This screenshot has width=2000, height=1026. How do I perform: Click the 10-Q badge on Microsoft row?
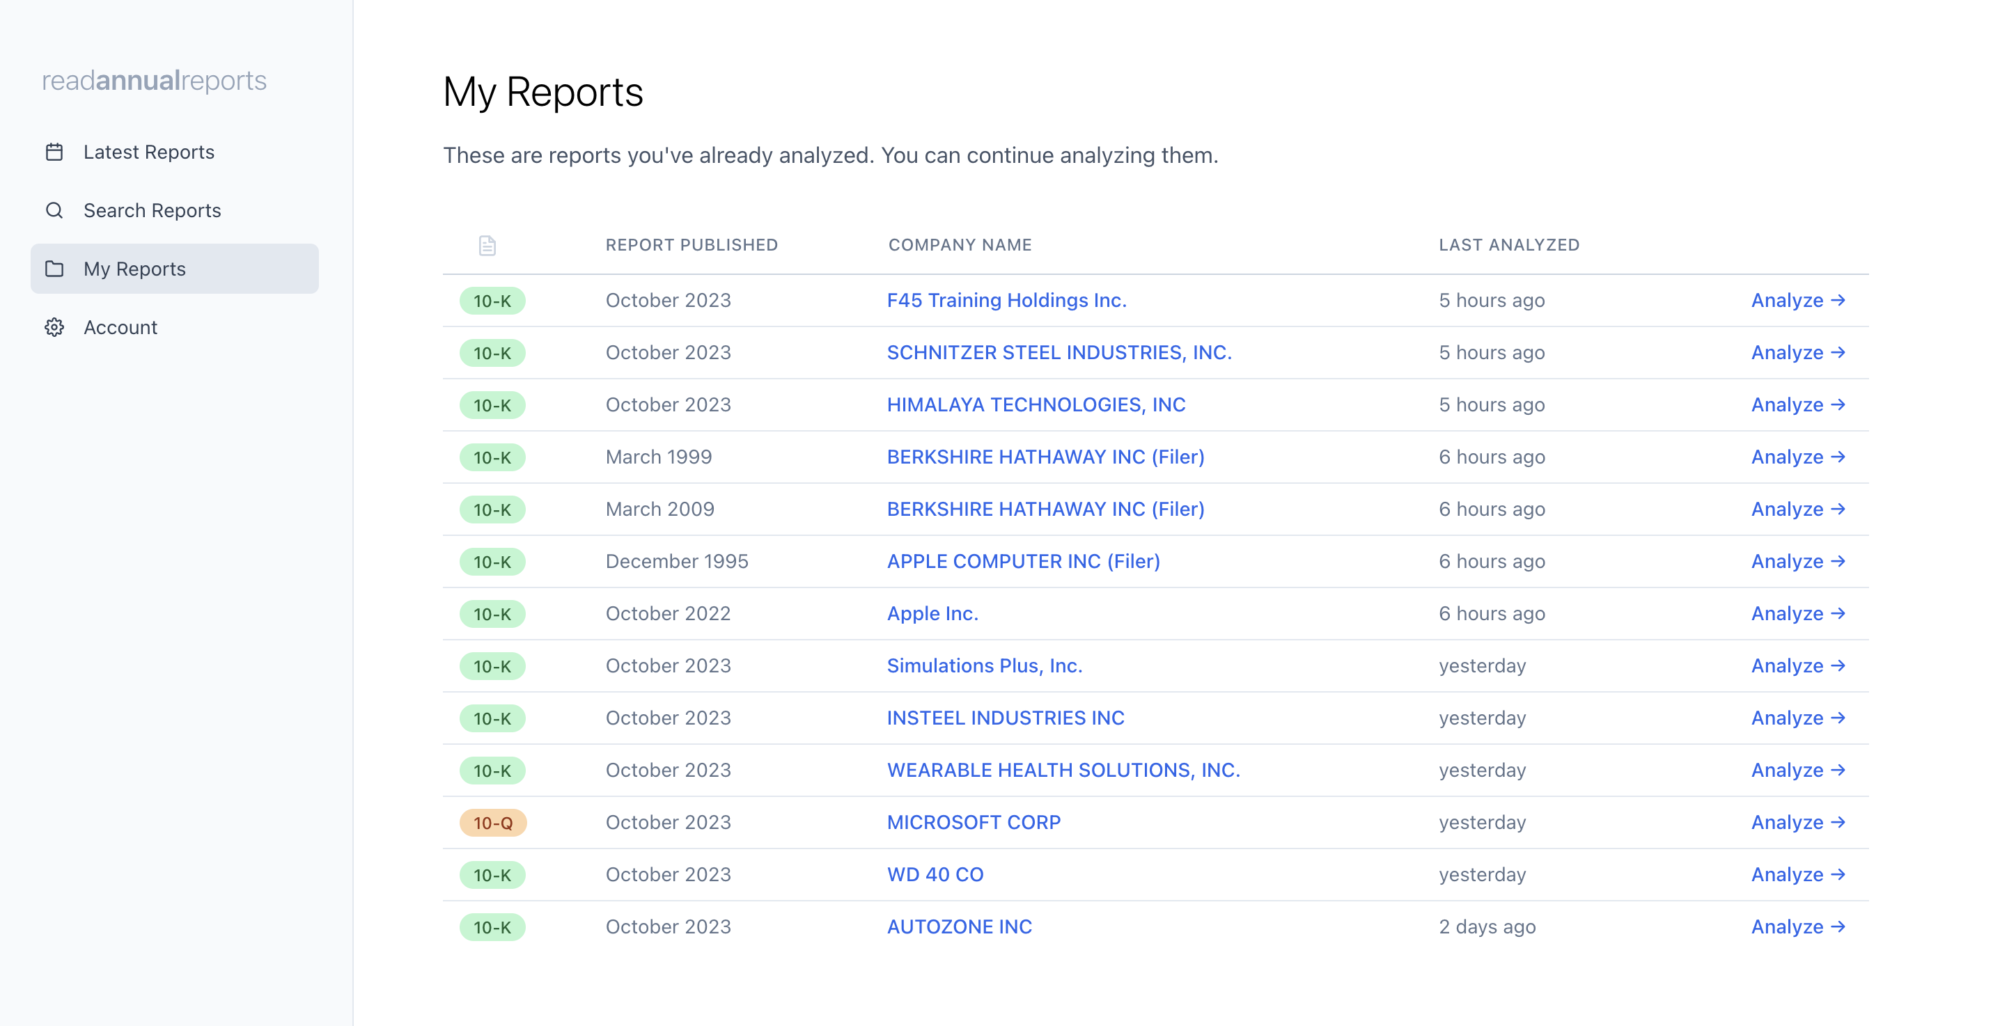click(492, 823)
